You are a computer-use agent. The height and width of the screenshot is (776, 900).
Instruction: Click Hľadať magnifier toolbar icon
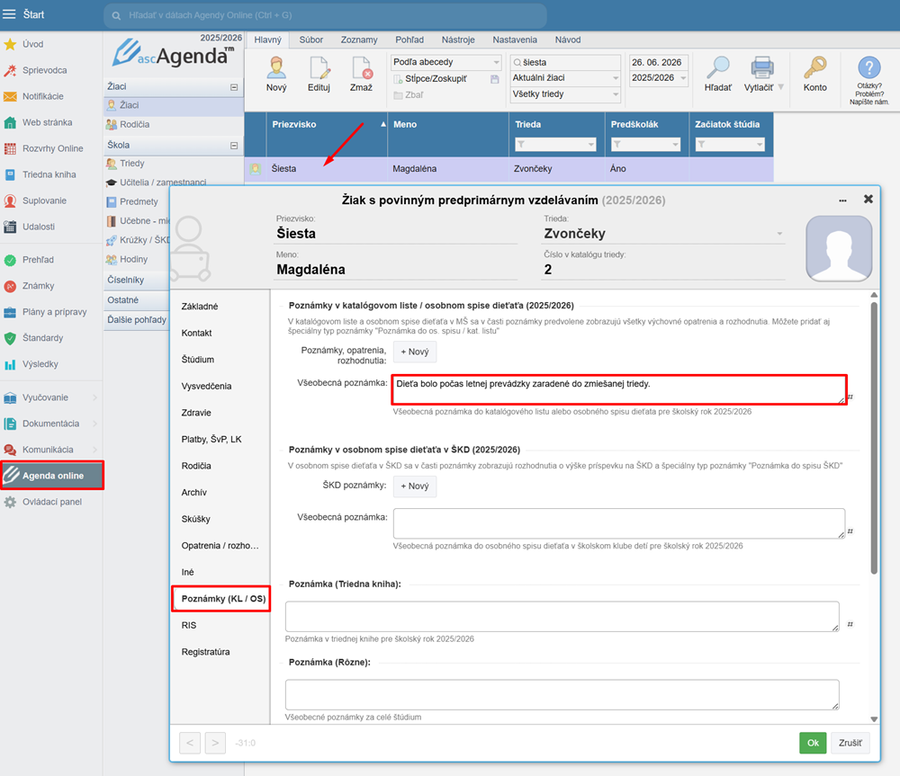pyautogui.click(x=718, y=74)
